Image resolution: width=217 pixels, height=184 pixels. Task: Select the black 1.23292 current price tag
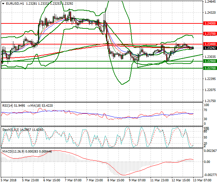(210, 48)
